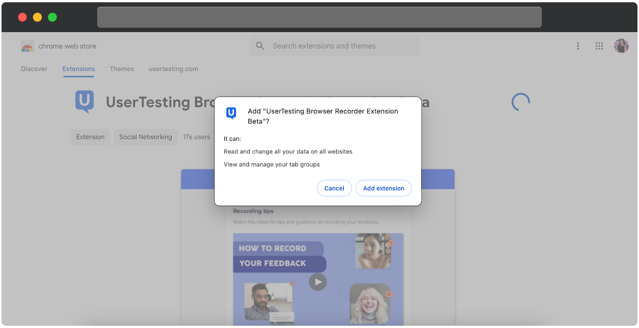Screen dimensions: 639x328
Task: Open the Google apps grid
Action: (599, 46)
